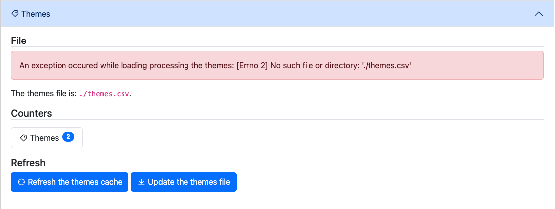
Task: Click the tag icon in Themes counter
Action: tap(23, 138)
